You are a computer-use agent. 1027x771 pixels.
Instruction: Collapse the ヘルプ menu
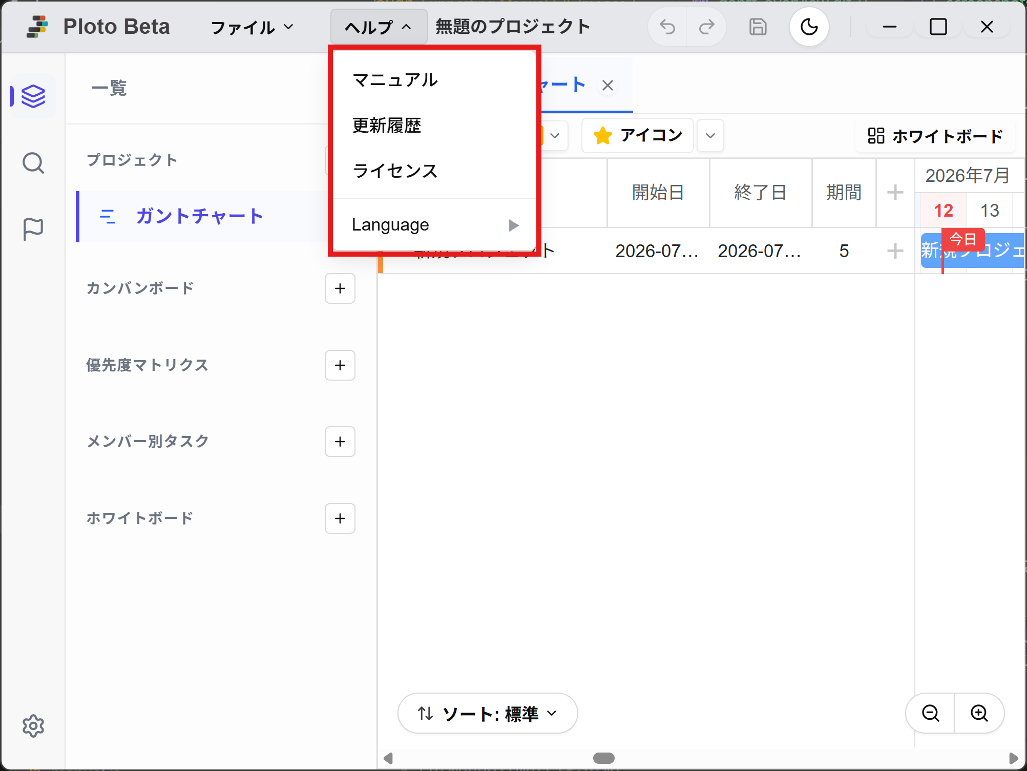click(x=379, y=27)
